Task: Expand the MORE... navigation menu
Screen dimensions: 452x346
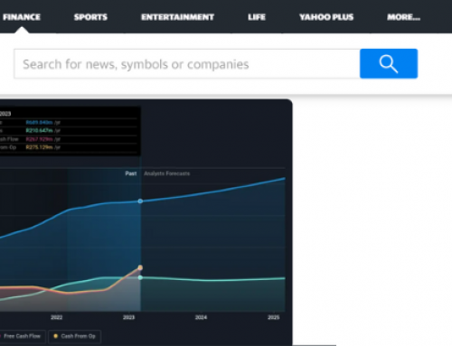Action: [x=403, y=17]
